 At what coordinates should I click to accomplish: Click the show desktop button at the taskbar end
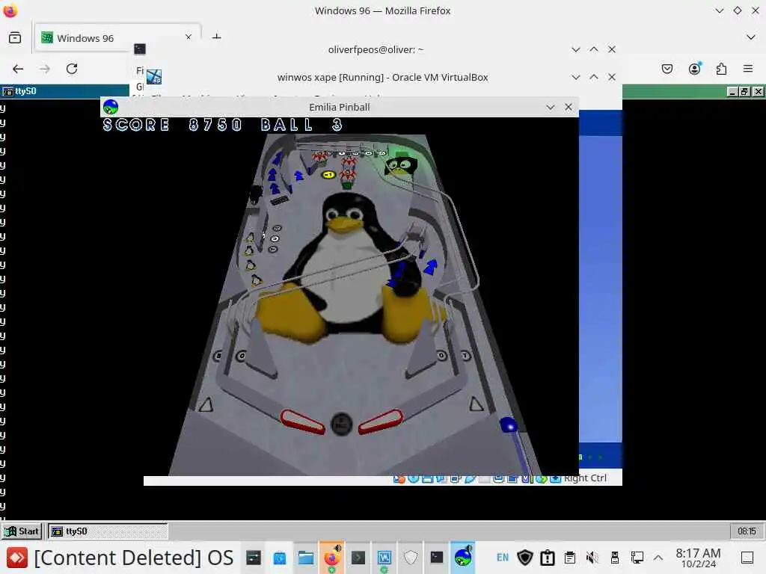click(747, 558)
